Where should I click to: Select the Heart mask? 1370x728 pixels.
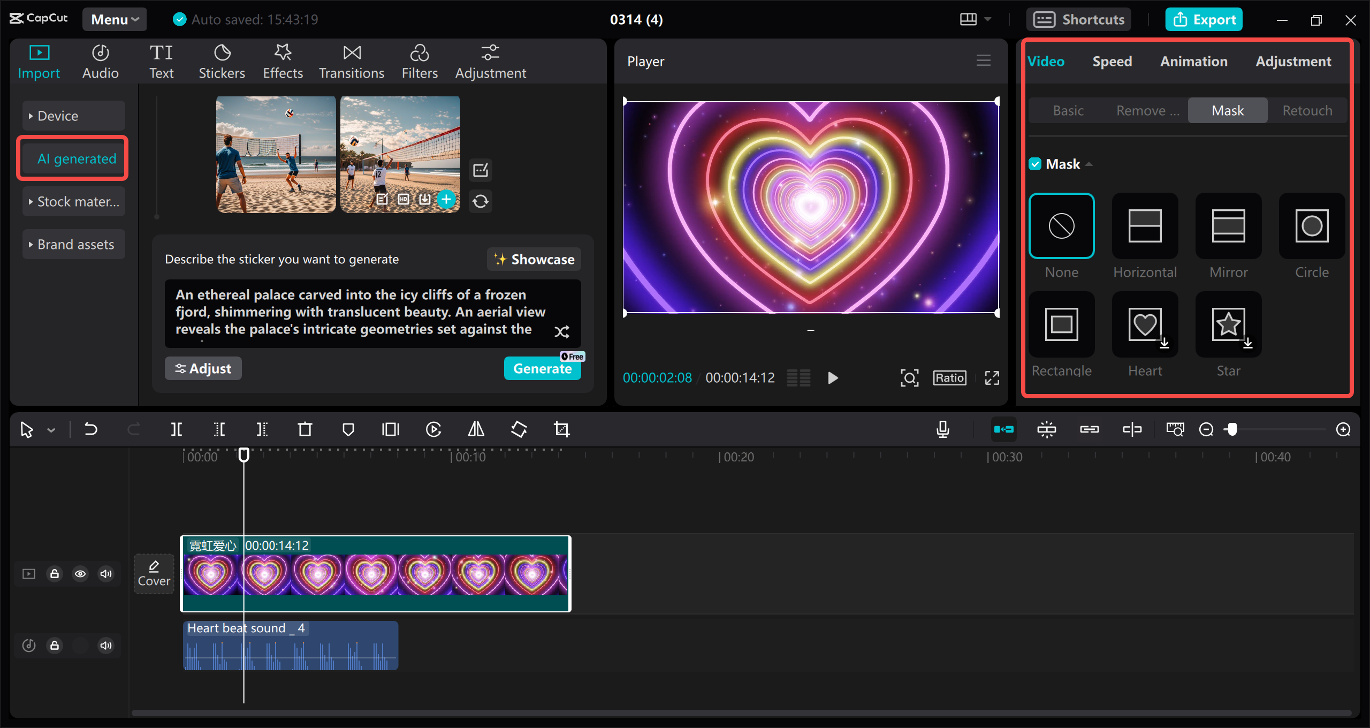click(x=1145, y=324)
